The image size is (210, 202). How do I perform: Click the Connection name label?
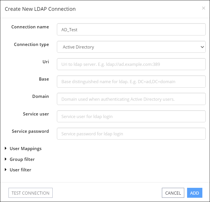pyautogui.click(x=30, y=27)
